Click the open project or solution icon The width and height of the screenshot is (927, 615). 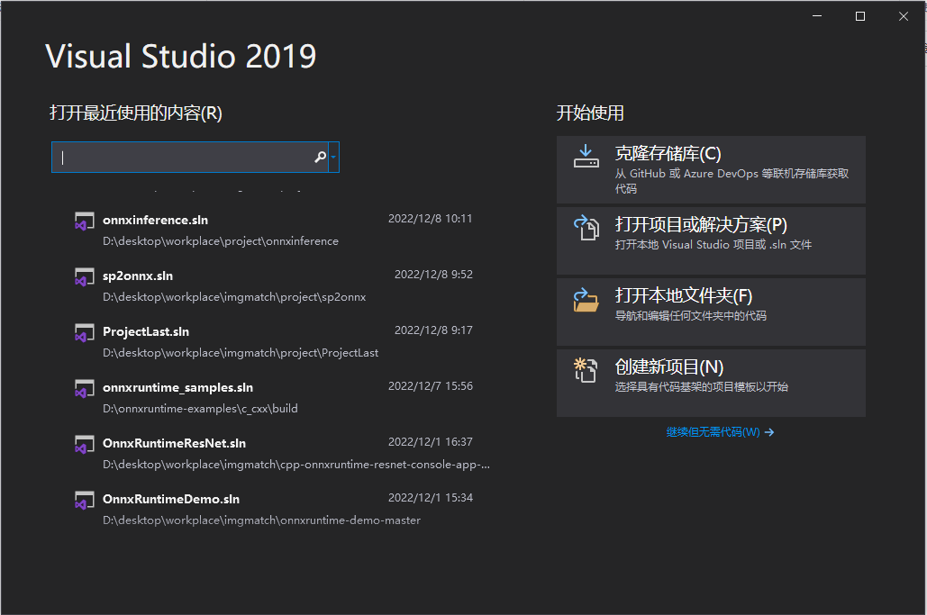click(586, 228)
